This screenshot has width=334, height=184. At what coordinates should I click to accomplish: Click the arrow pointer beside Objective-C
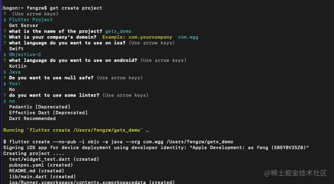coord(5,54)
